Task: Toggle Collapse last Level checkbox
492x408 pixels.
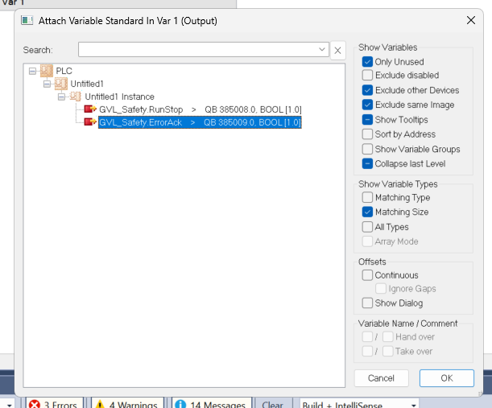Action: [367, 163]
